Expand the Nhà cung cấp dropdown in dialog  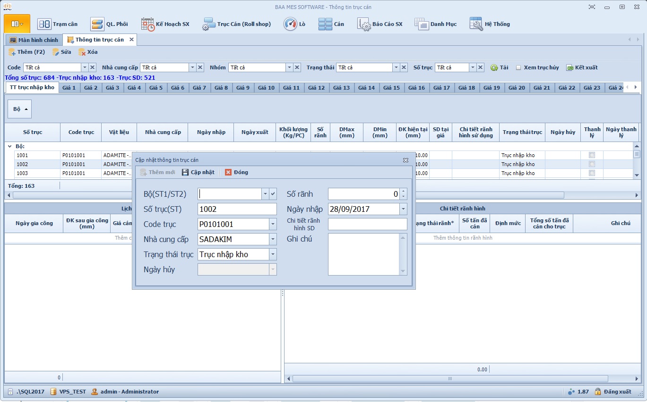click(273, 239)
